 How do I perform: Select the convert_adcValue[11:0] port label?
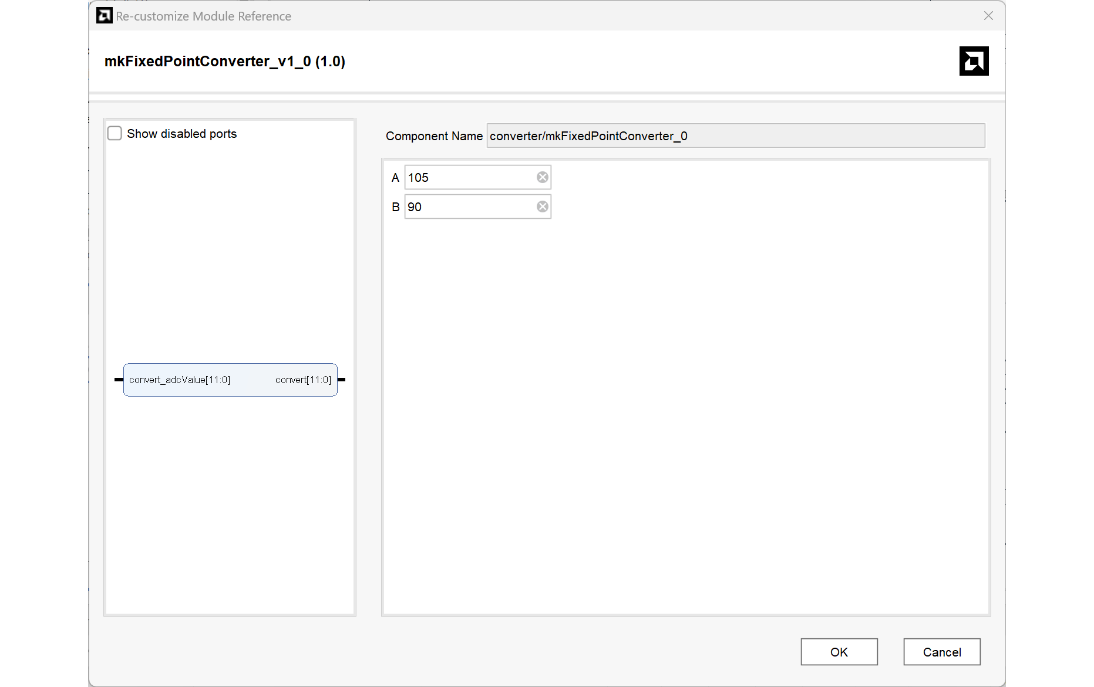(180, 380)
